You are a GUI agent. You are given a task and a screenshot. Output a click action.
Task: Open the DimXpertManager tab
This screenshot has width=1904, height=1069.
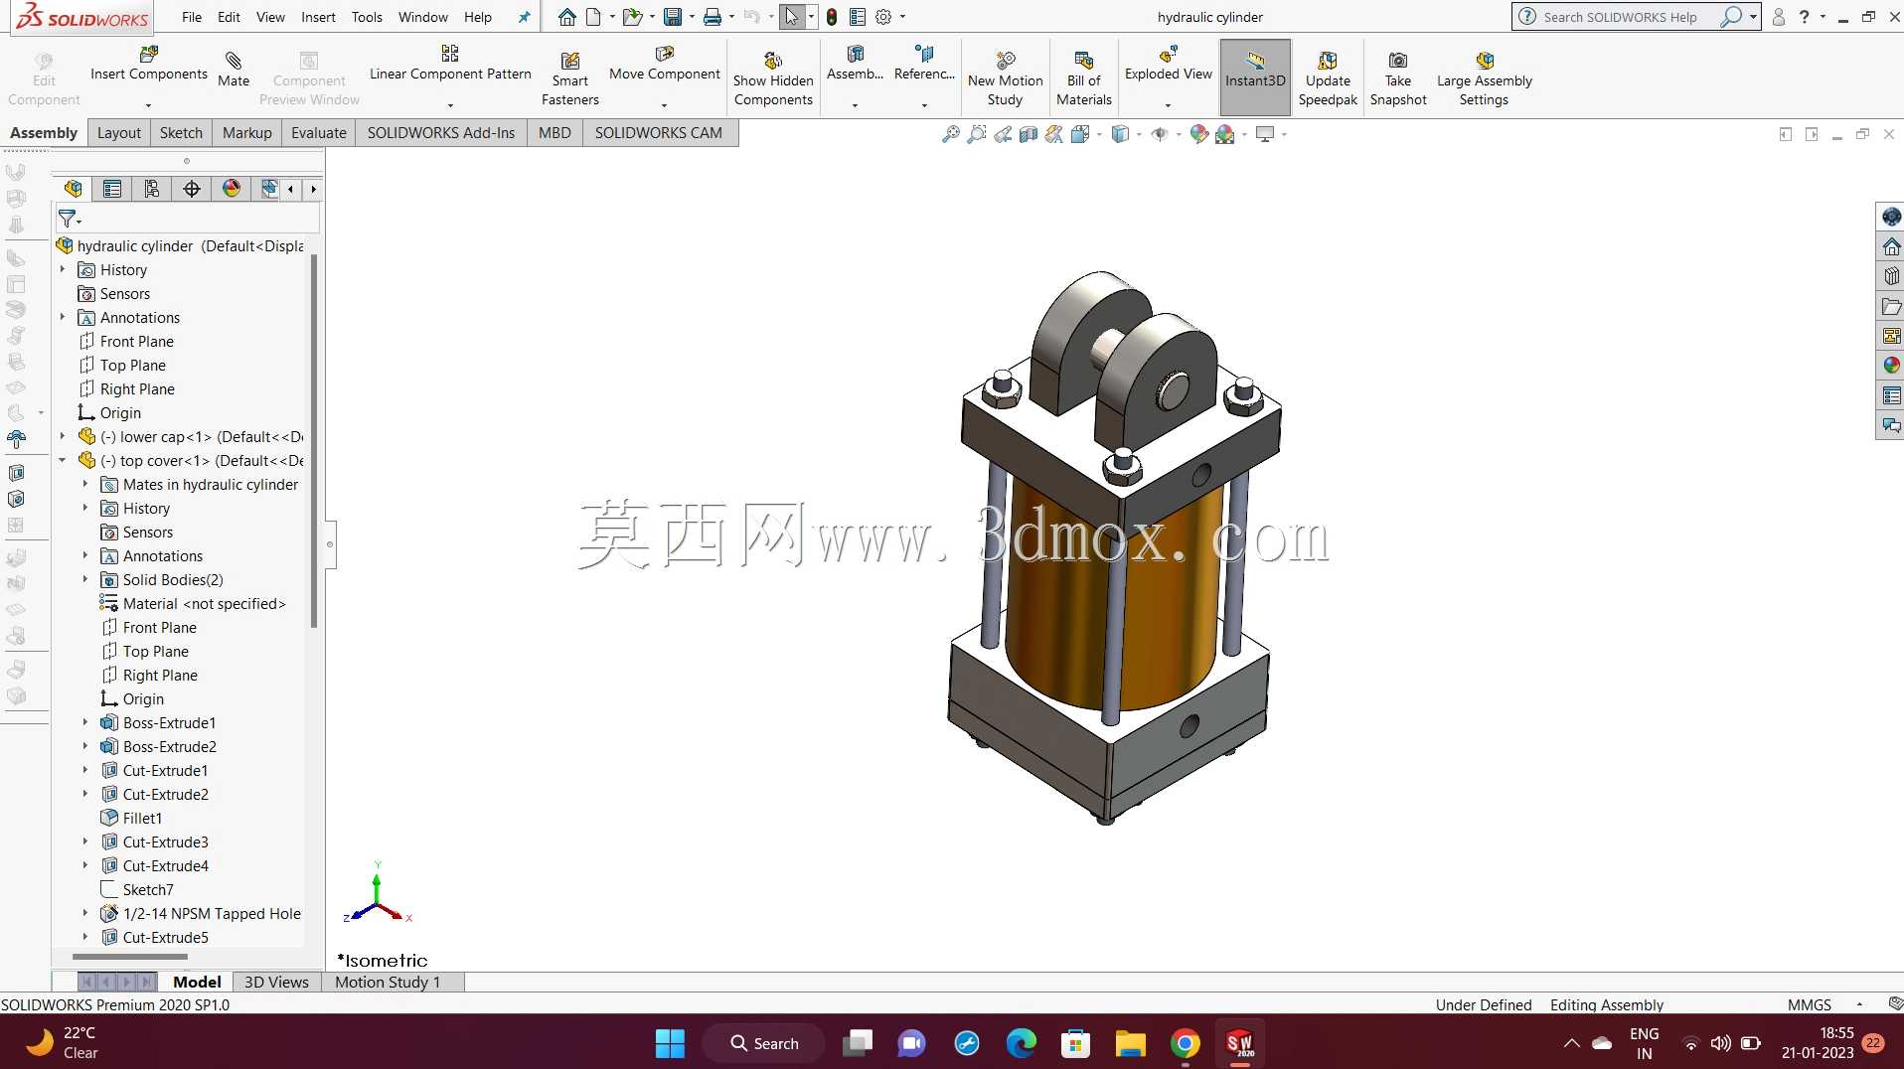click(x=192, y=189)
